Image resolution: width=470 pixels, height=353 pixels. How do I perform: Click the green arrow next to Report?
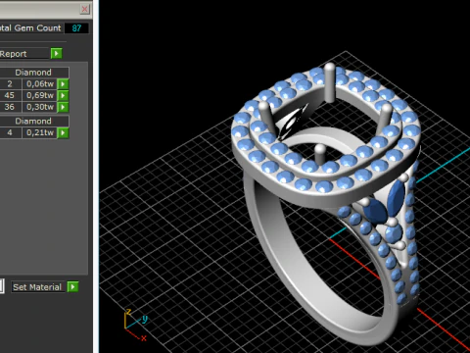point(56,53)
